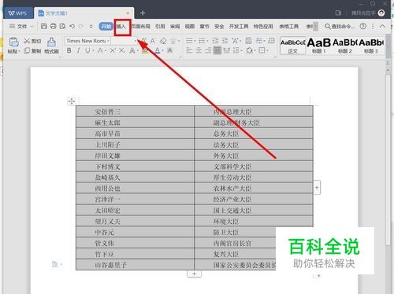The image size is (394, 294).
Task: Toggle bold formatting
Action: click(69, 50)
